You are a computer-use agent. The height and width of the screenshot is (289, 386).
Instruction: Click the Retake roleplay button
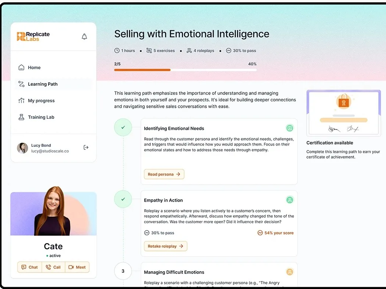click(x=166, y=246)
